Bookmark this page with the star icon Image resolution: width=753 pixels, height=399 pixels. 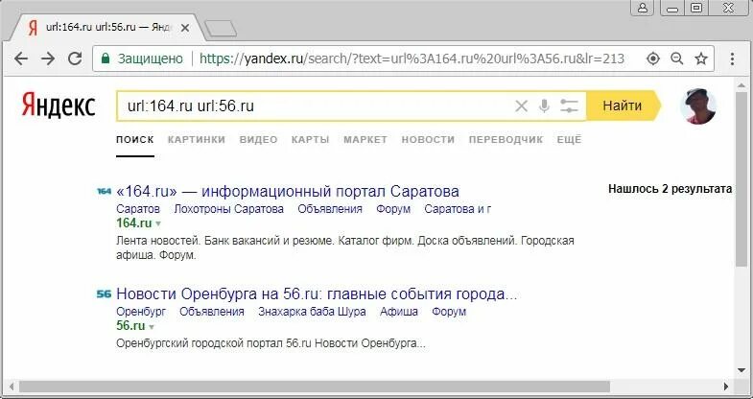point(701,59)
